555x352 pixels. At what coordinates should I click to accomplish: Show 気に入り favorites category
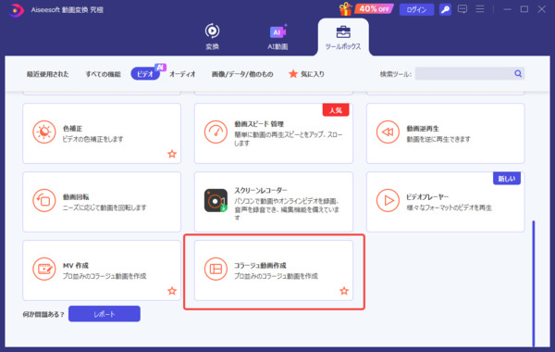(x=306, y=74)
